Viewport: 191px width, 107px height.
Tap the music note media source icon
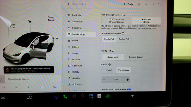click(x=1, y=79)
